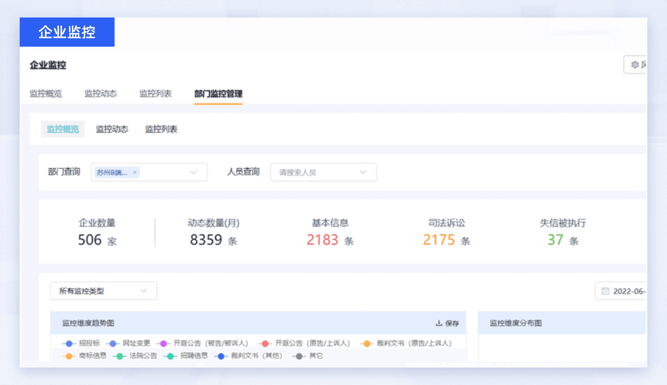Click the green 招聘信息 legend dot
This screenshot has width=667, height=385.
[170, 356]
